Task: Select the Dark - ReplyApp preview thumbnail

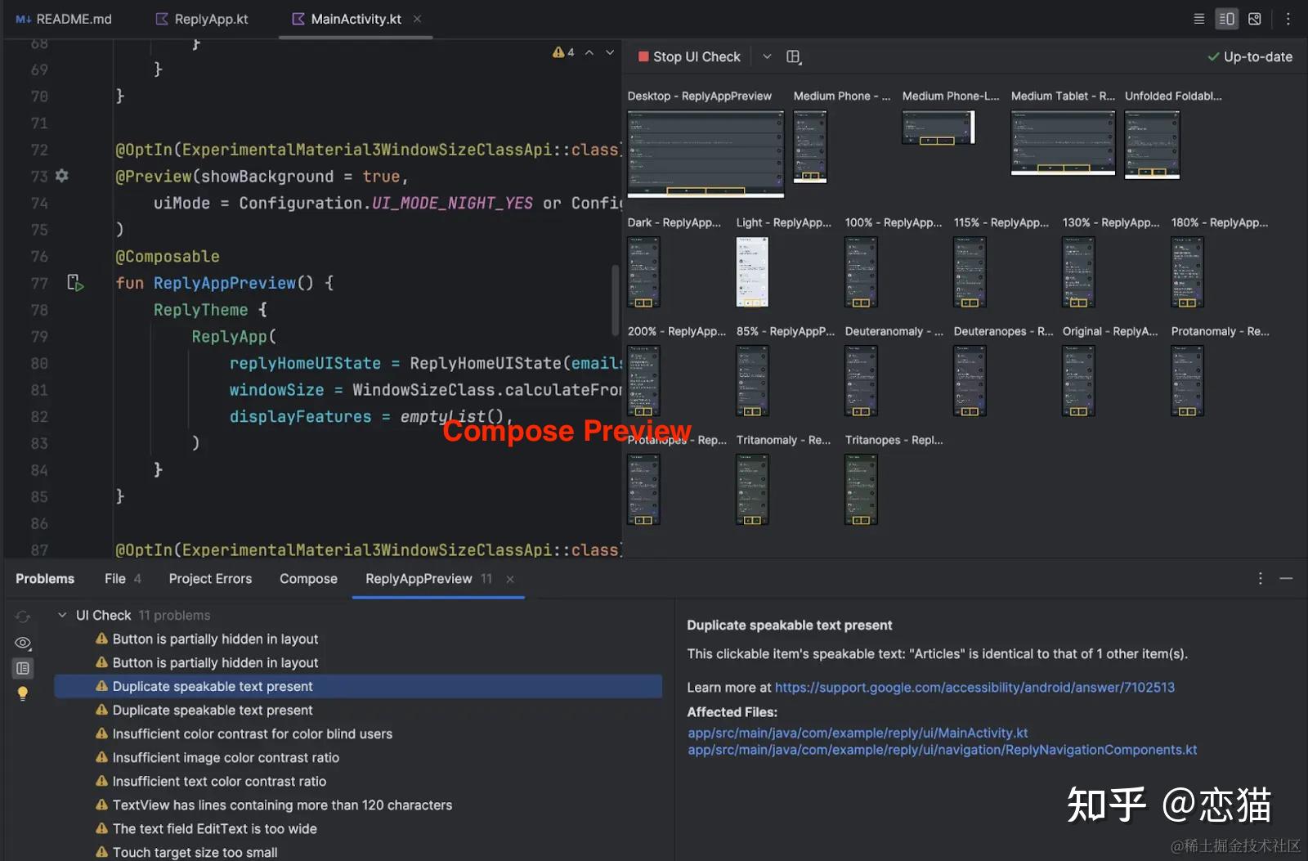Action: pyautogui.click(x=643, y=272)
